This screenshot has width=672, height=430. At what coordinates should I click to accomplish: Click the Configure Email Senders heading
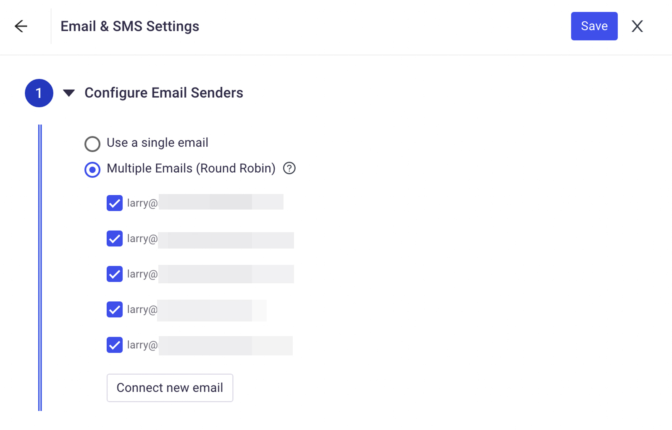pyautogui.click(x=164, y=93)
